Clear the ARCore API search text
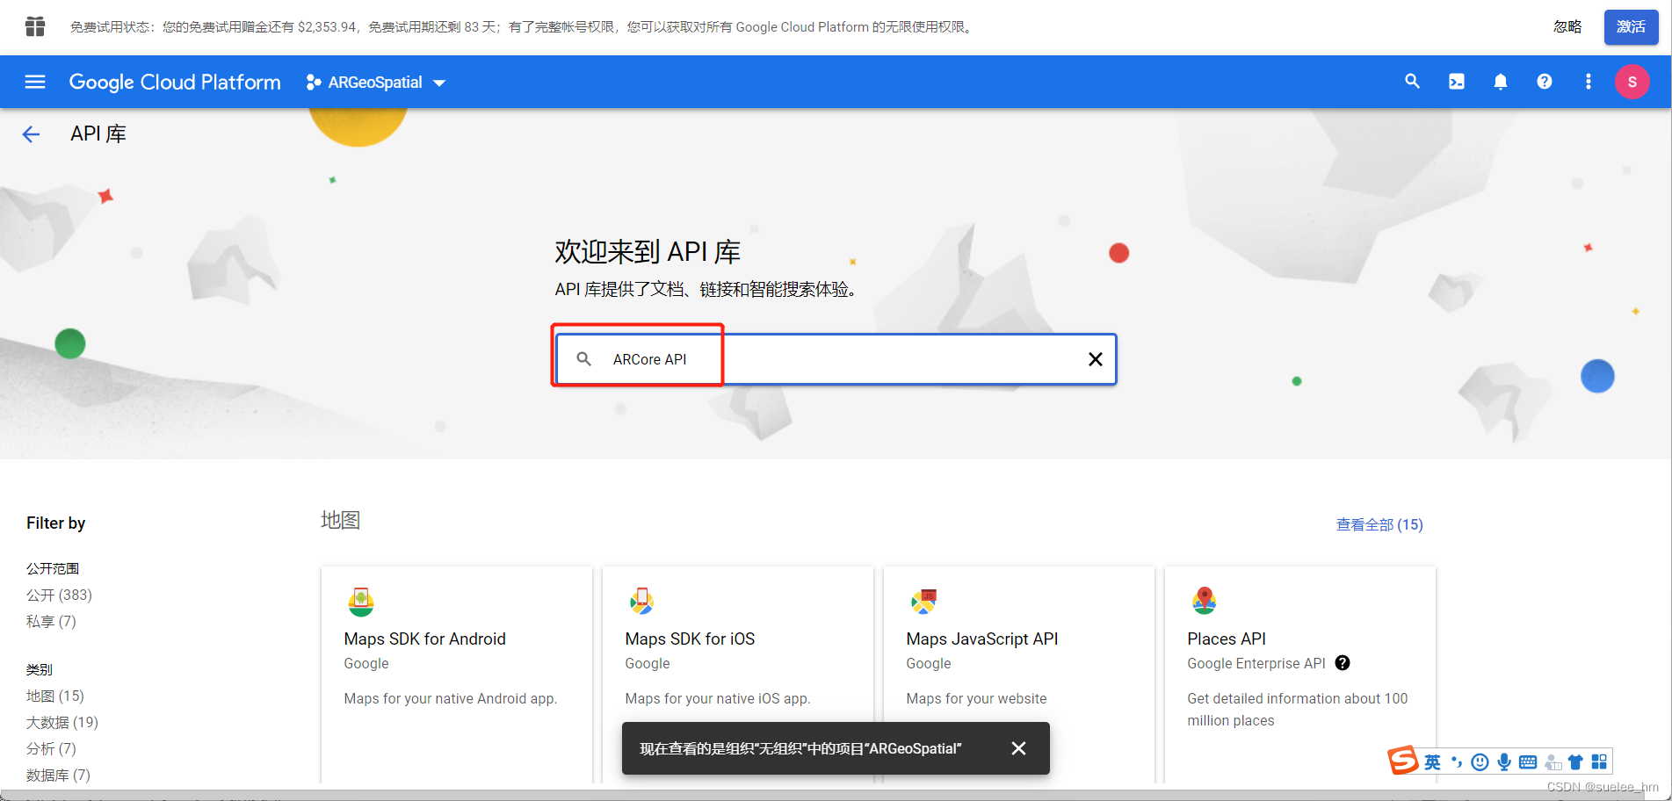 click(1095, 359)
